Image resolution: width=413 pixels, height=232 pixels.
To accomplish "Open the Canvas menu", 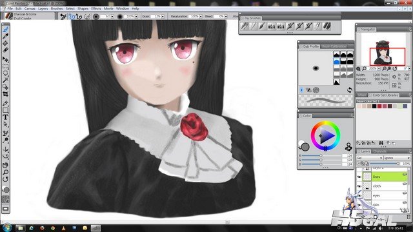I will pyautogui.click(x=30, y=8).
